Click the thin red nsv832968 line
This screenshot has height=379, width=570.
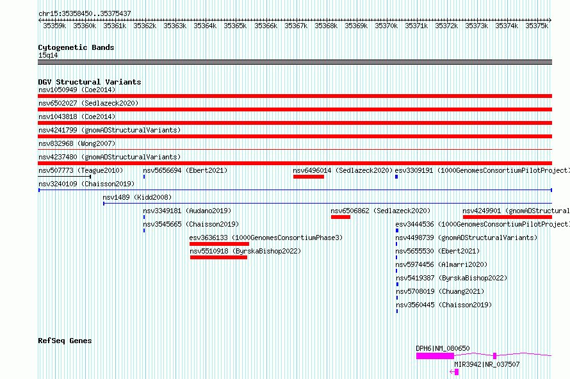pyautogui.click(x=295, y=149)
